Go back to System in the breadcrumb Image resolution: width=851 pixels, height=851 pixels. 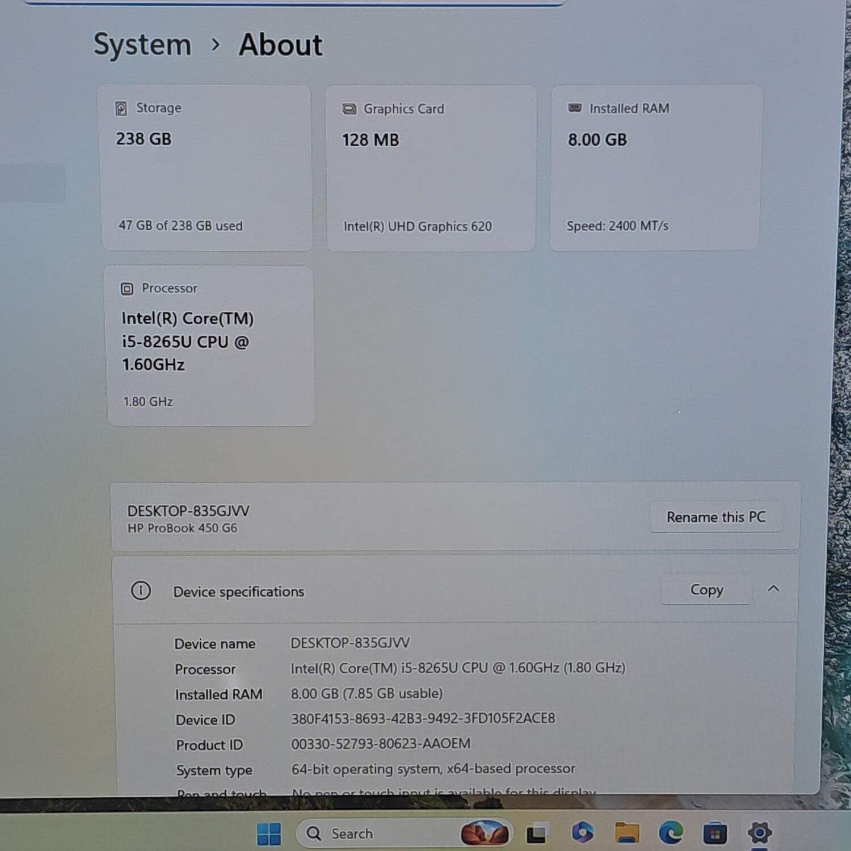coord(142,44)
